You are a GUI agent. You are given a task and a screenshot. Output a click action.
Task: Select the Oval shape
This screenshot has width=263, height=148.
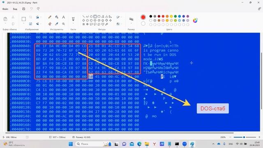click(91, 16)
